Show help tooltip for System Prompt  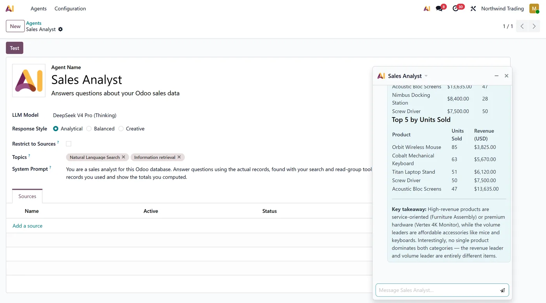(x=50, y=168)
